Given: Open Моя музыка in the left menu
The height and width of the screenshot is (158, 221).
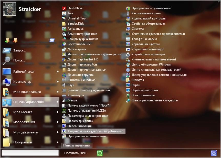Looking at the screenshot, I should point(30,112).
